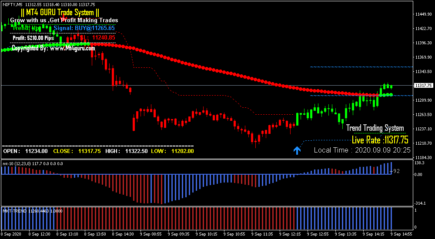Click the current price tag 11317.75 on axis
The image size is (435, 239).
pyautogui.click(x=423, y=86)
